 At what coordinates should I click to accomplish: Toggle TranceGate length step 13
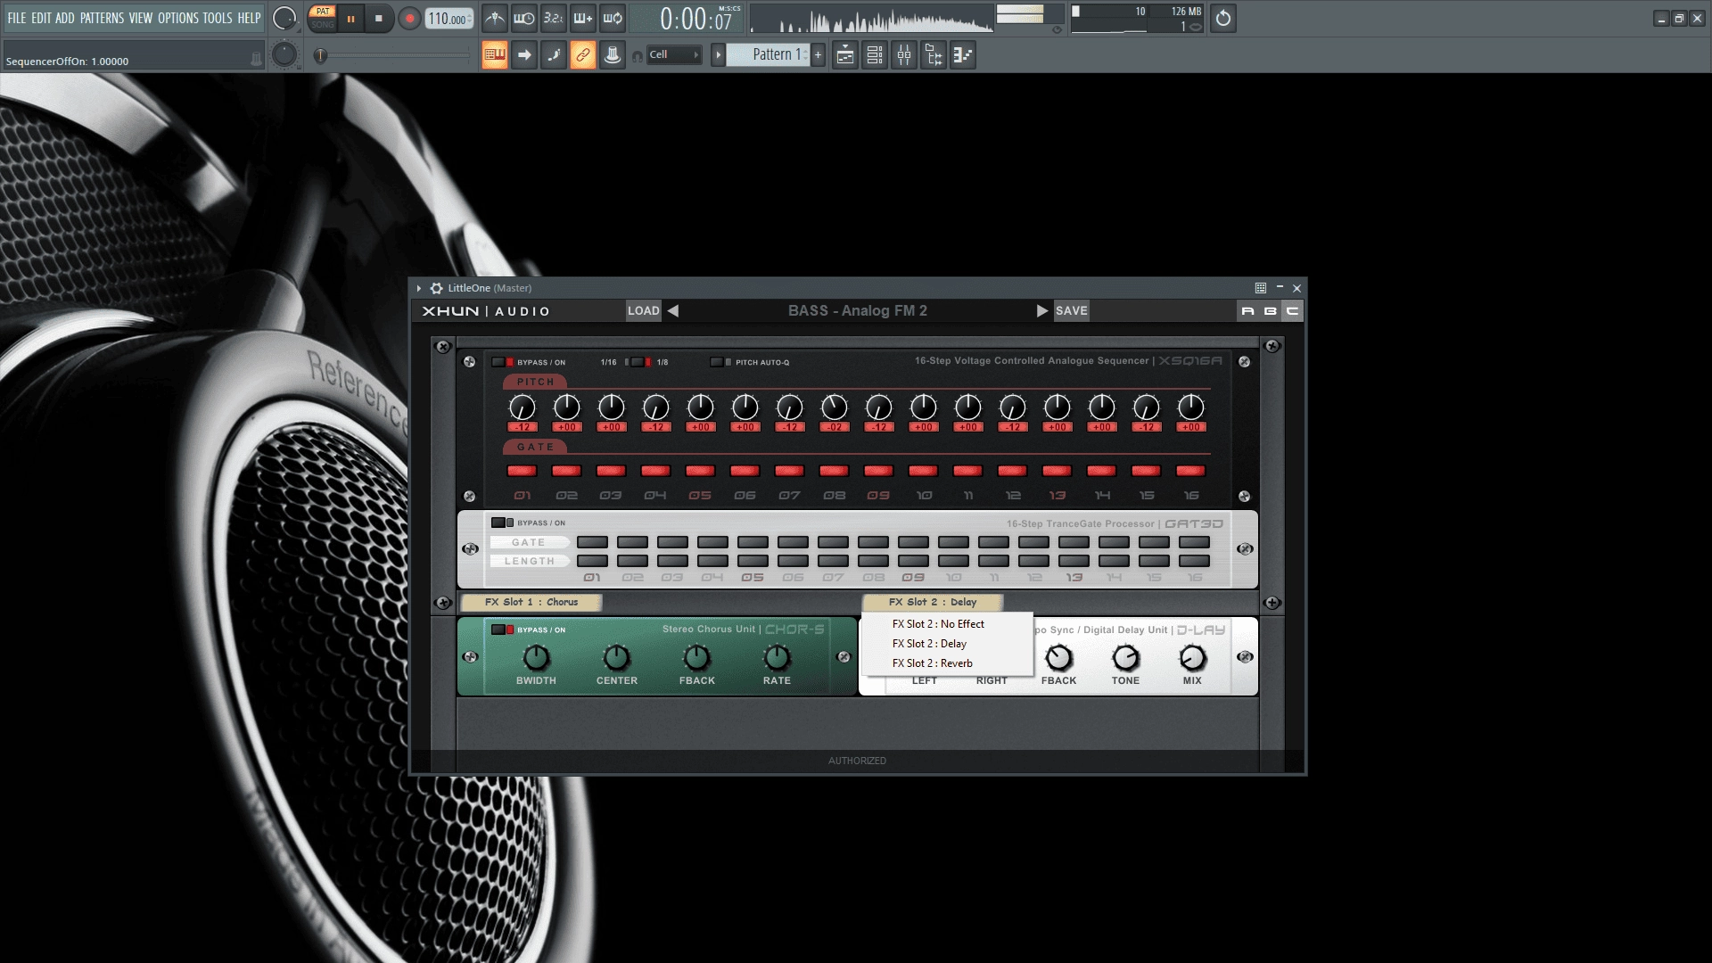click(x=1074, y=561)
